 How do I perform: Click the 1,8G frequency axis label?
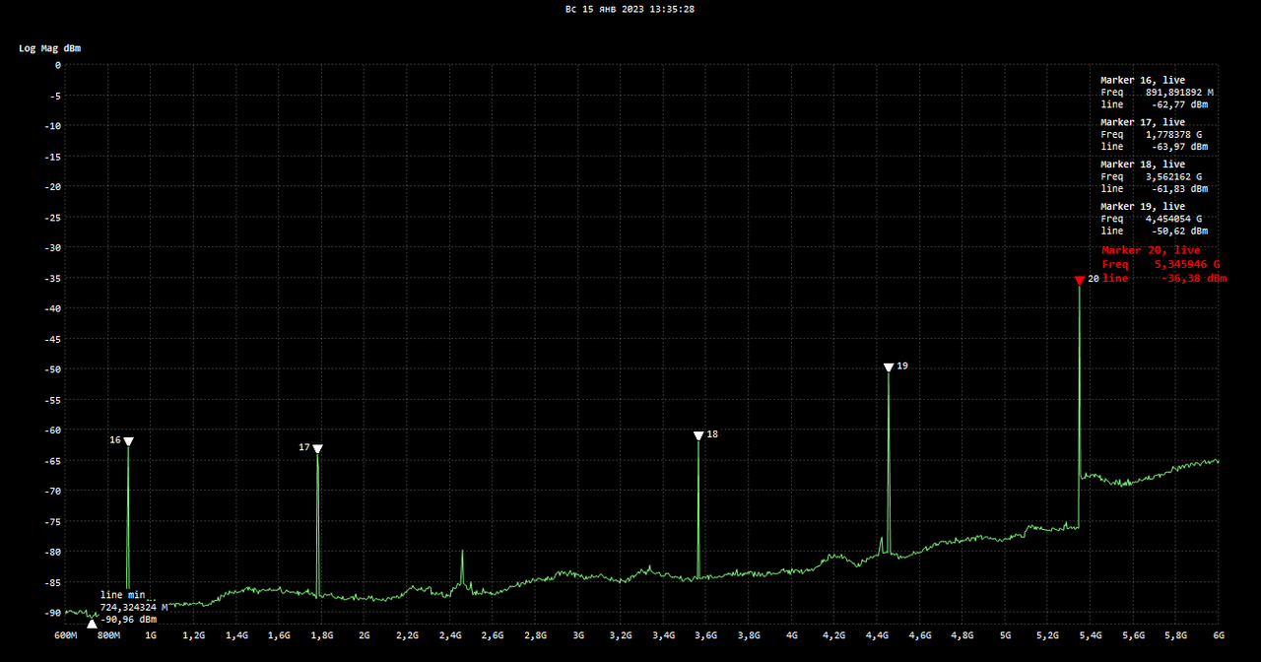point(321,636)
